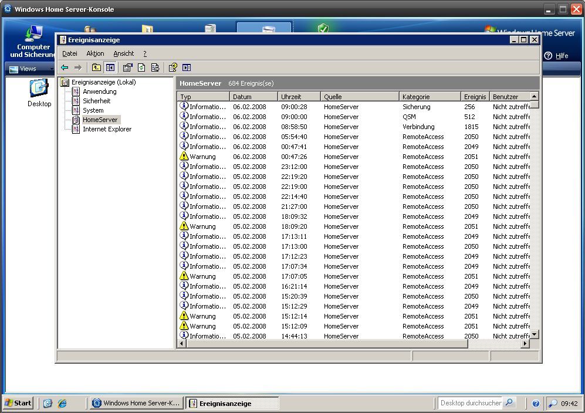Open toolbar help icon with question mark
Screen dimensions: 585x413
pos(173,67)
